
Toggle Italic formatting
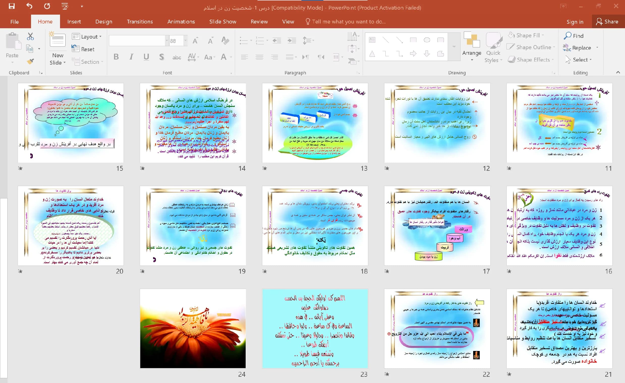coord(131,57)
